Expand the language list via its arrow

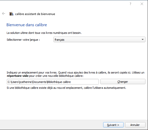143,39
